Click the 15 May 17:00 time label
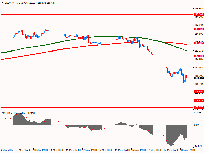204x153 pixels. (122, 150)
